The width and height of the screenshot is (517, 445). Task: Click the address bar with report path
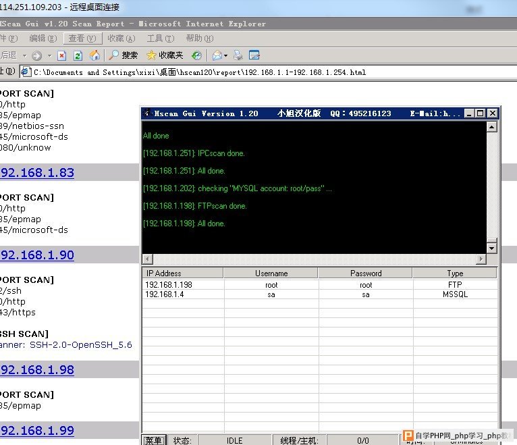[268, 72]
